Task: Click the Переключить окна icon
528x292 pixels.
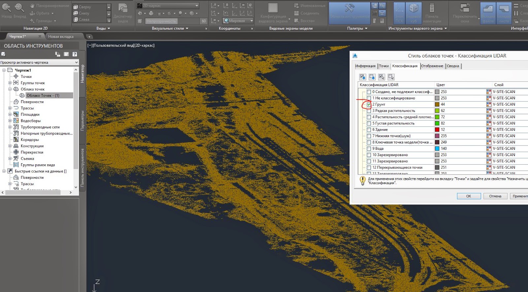Action: click(465, 10)
